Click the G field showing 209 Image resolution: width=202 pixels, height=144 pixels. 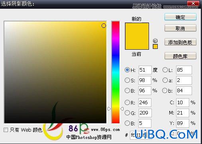[x=145, y=113]
